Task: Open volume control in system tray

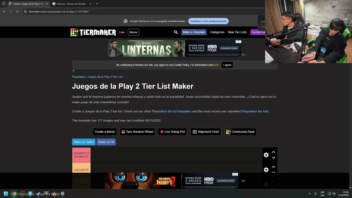Action: [334, 194]
